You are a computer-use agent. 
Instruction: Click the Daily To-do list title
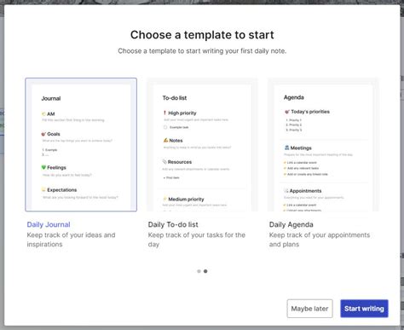coord(173,224)
